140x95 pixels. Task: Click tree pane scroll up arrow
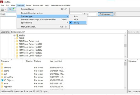125,35
